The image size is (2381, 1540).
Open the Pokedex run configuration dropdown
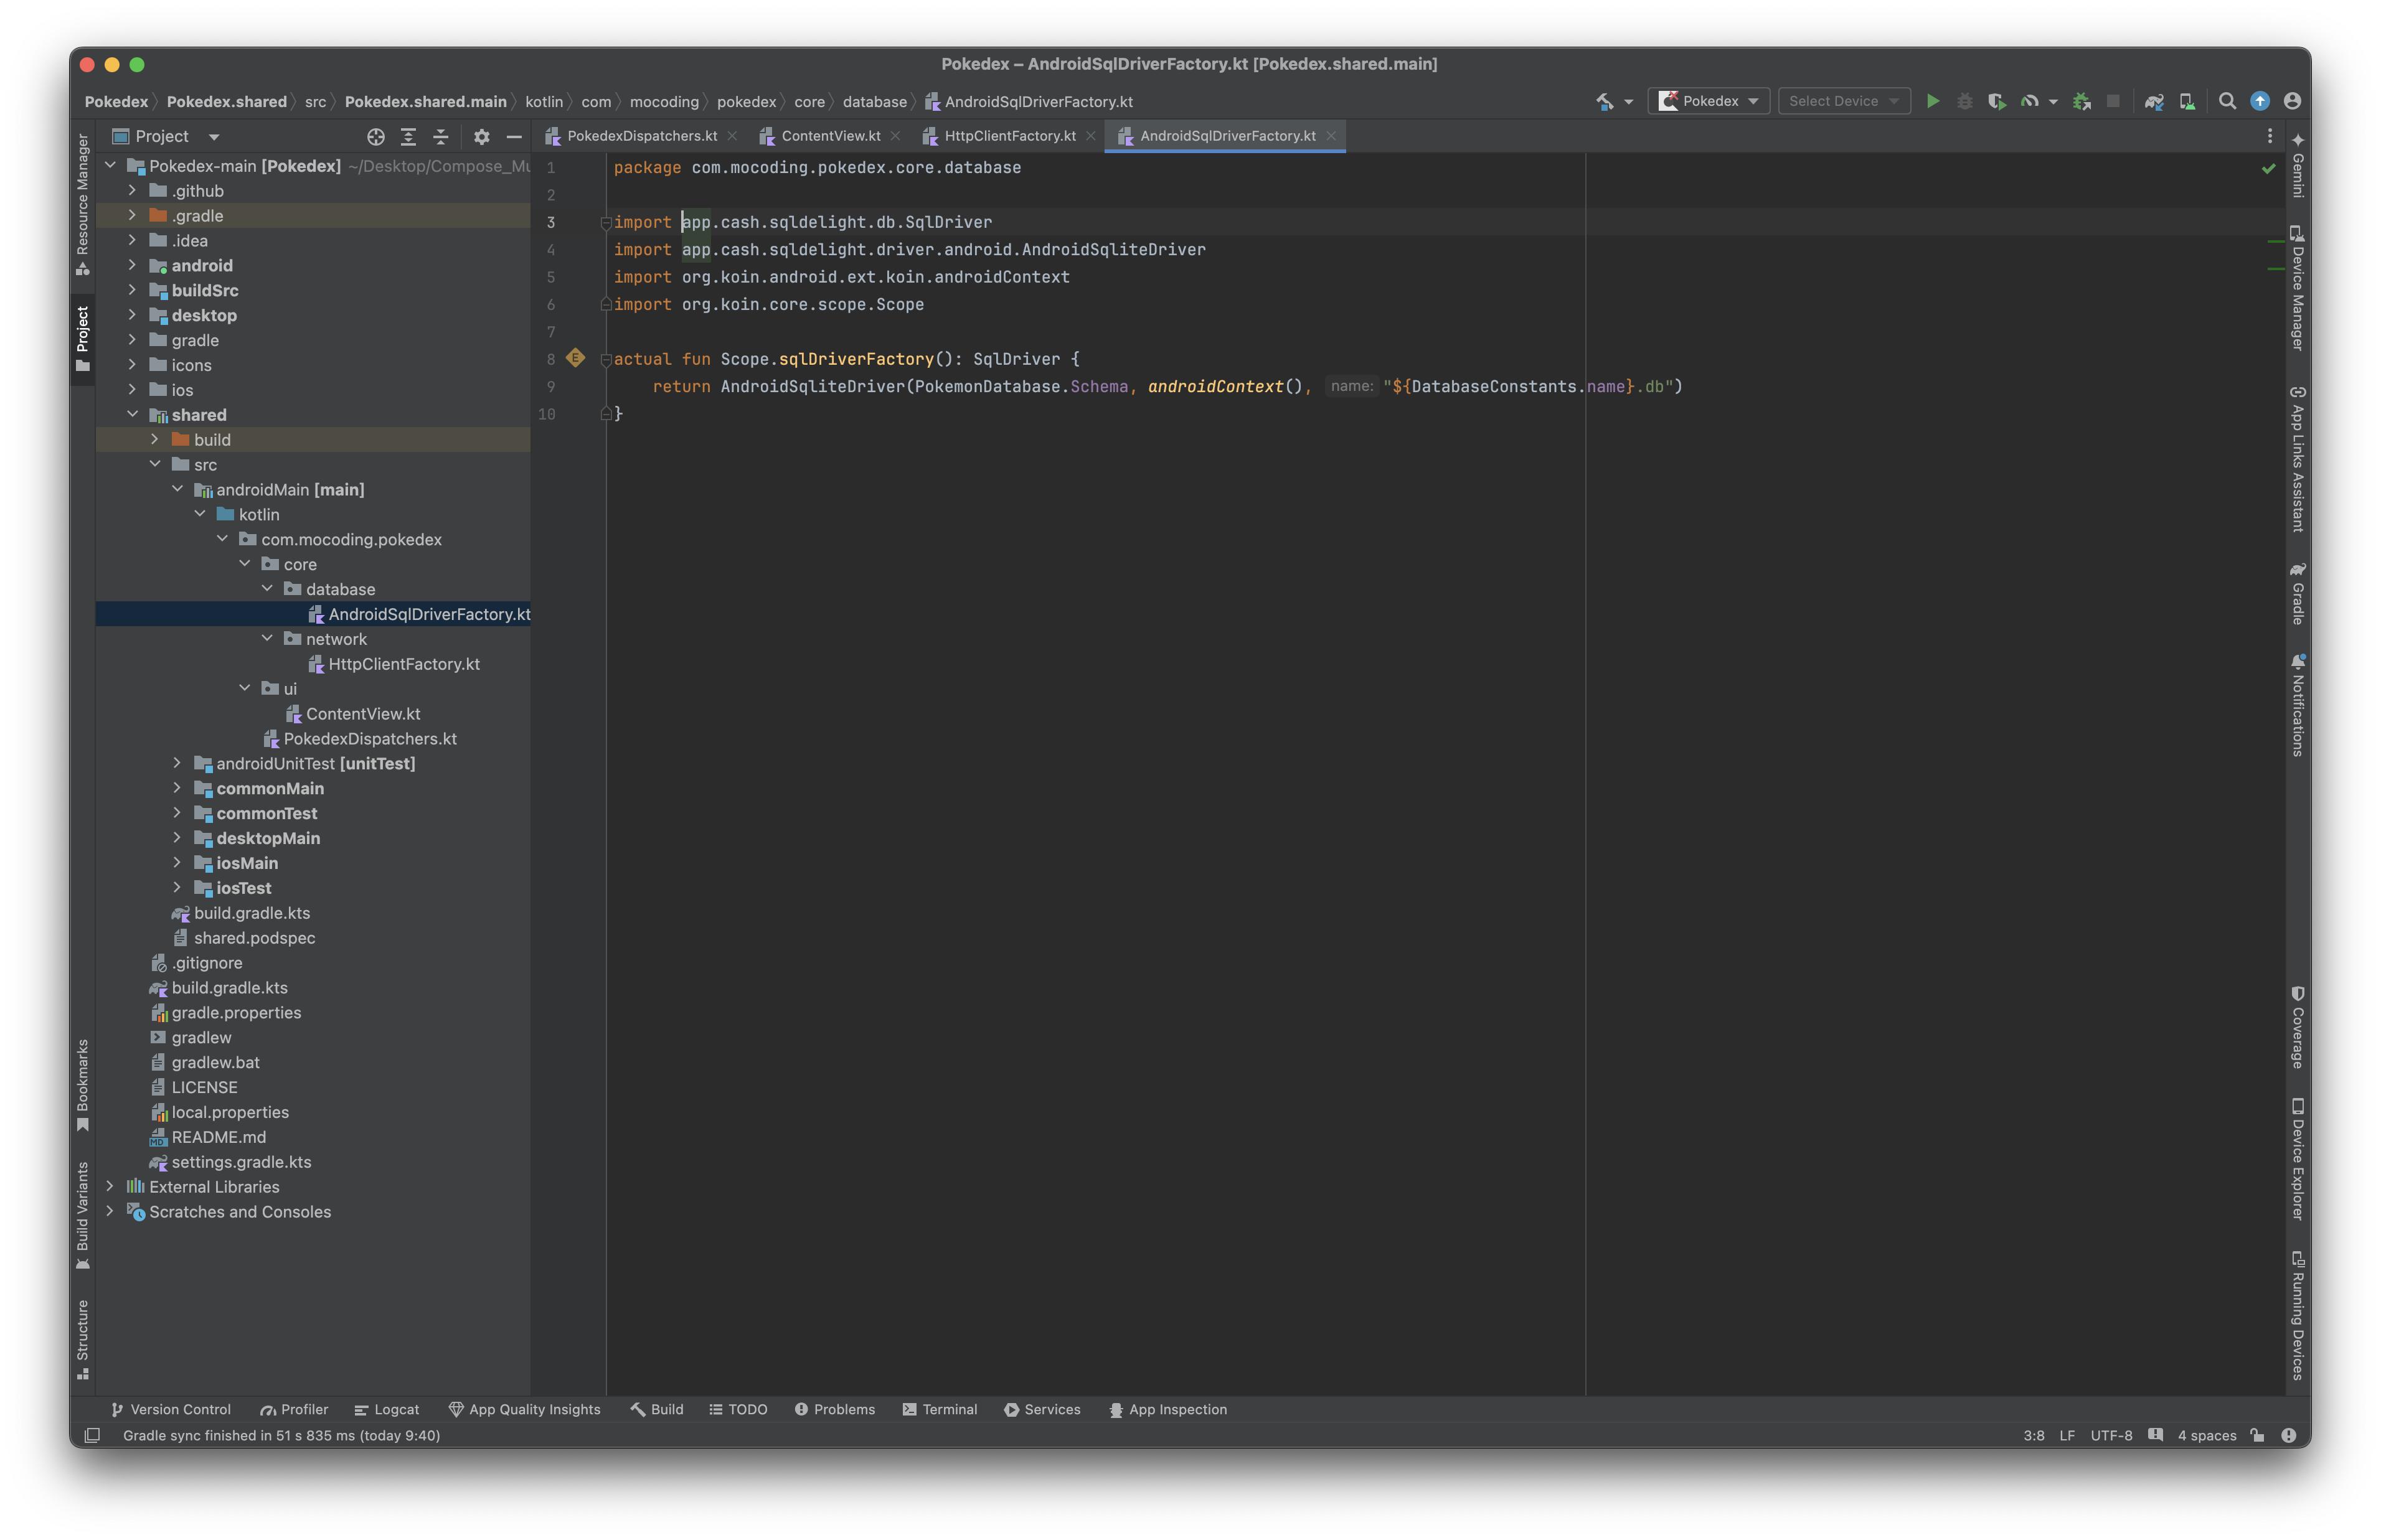click(x=1708, y=101)
